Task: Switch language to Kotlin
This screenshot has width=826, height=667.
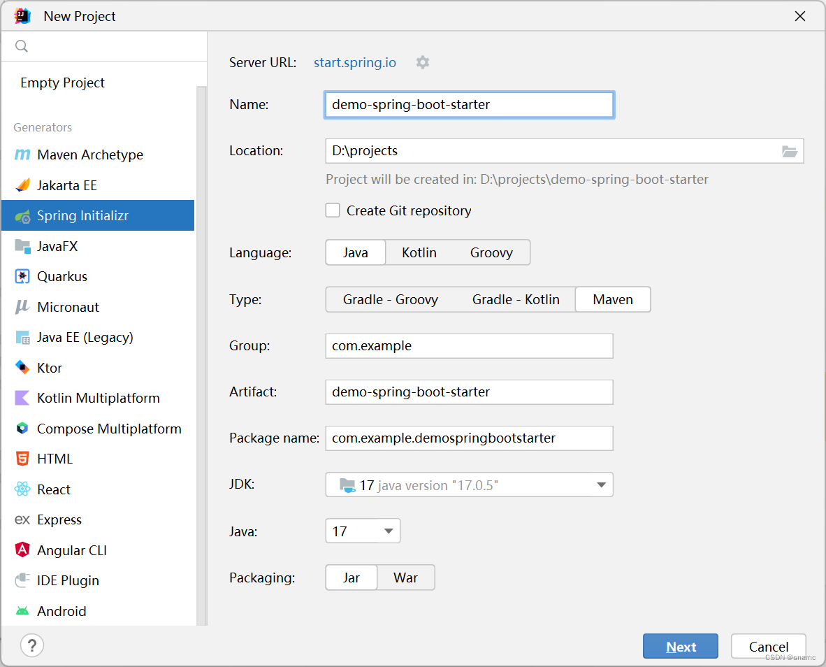Action: pos(419,252)
